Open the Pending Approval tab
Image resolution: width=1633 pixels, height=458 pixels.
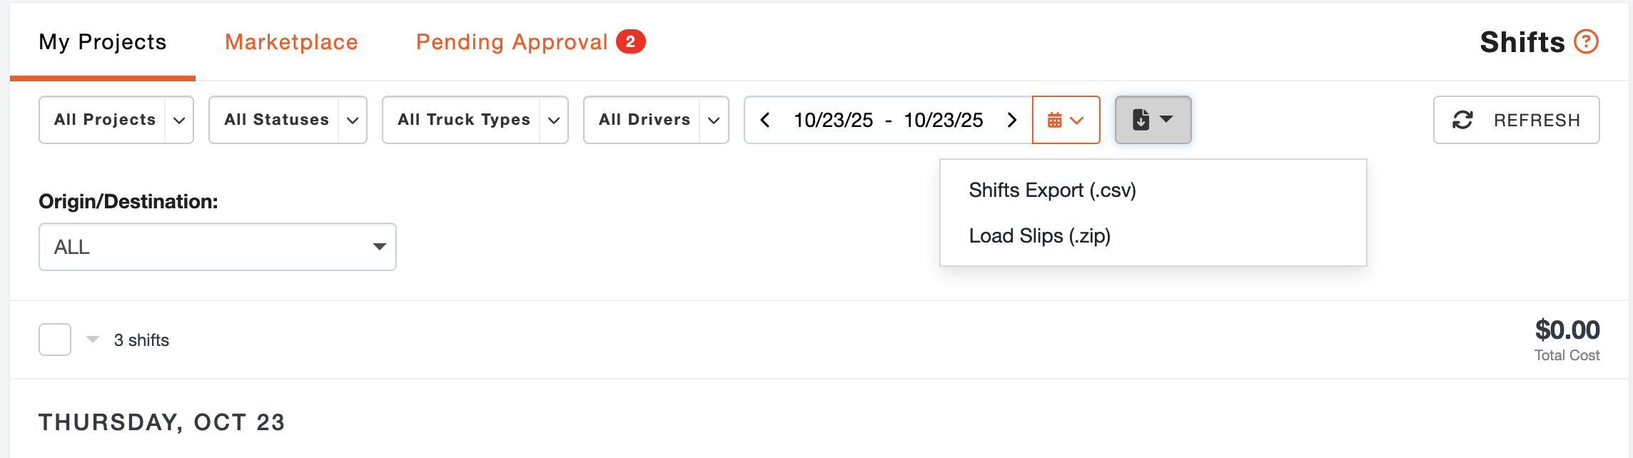coord(511,42)
